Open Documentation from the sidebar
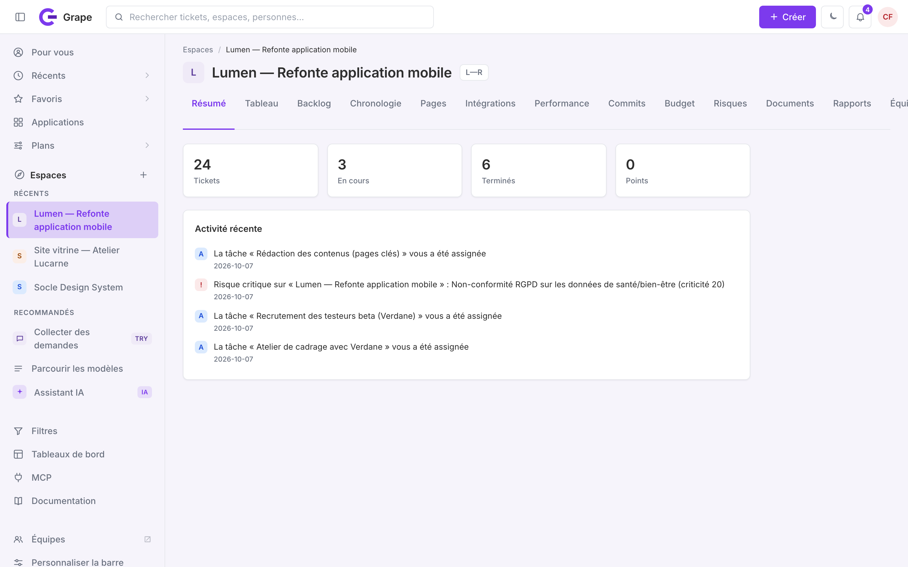The height and width of the screenshot is (567, 908). (82, 501)
